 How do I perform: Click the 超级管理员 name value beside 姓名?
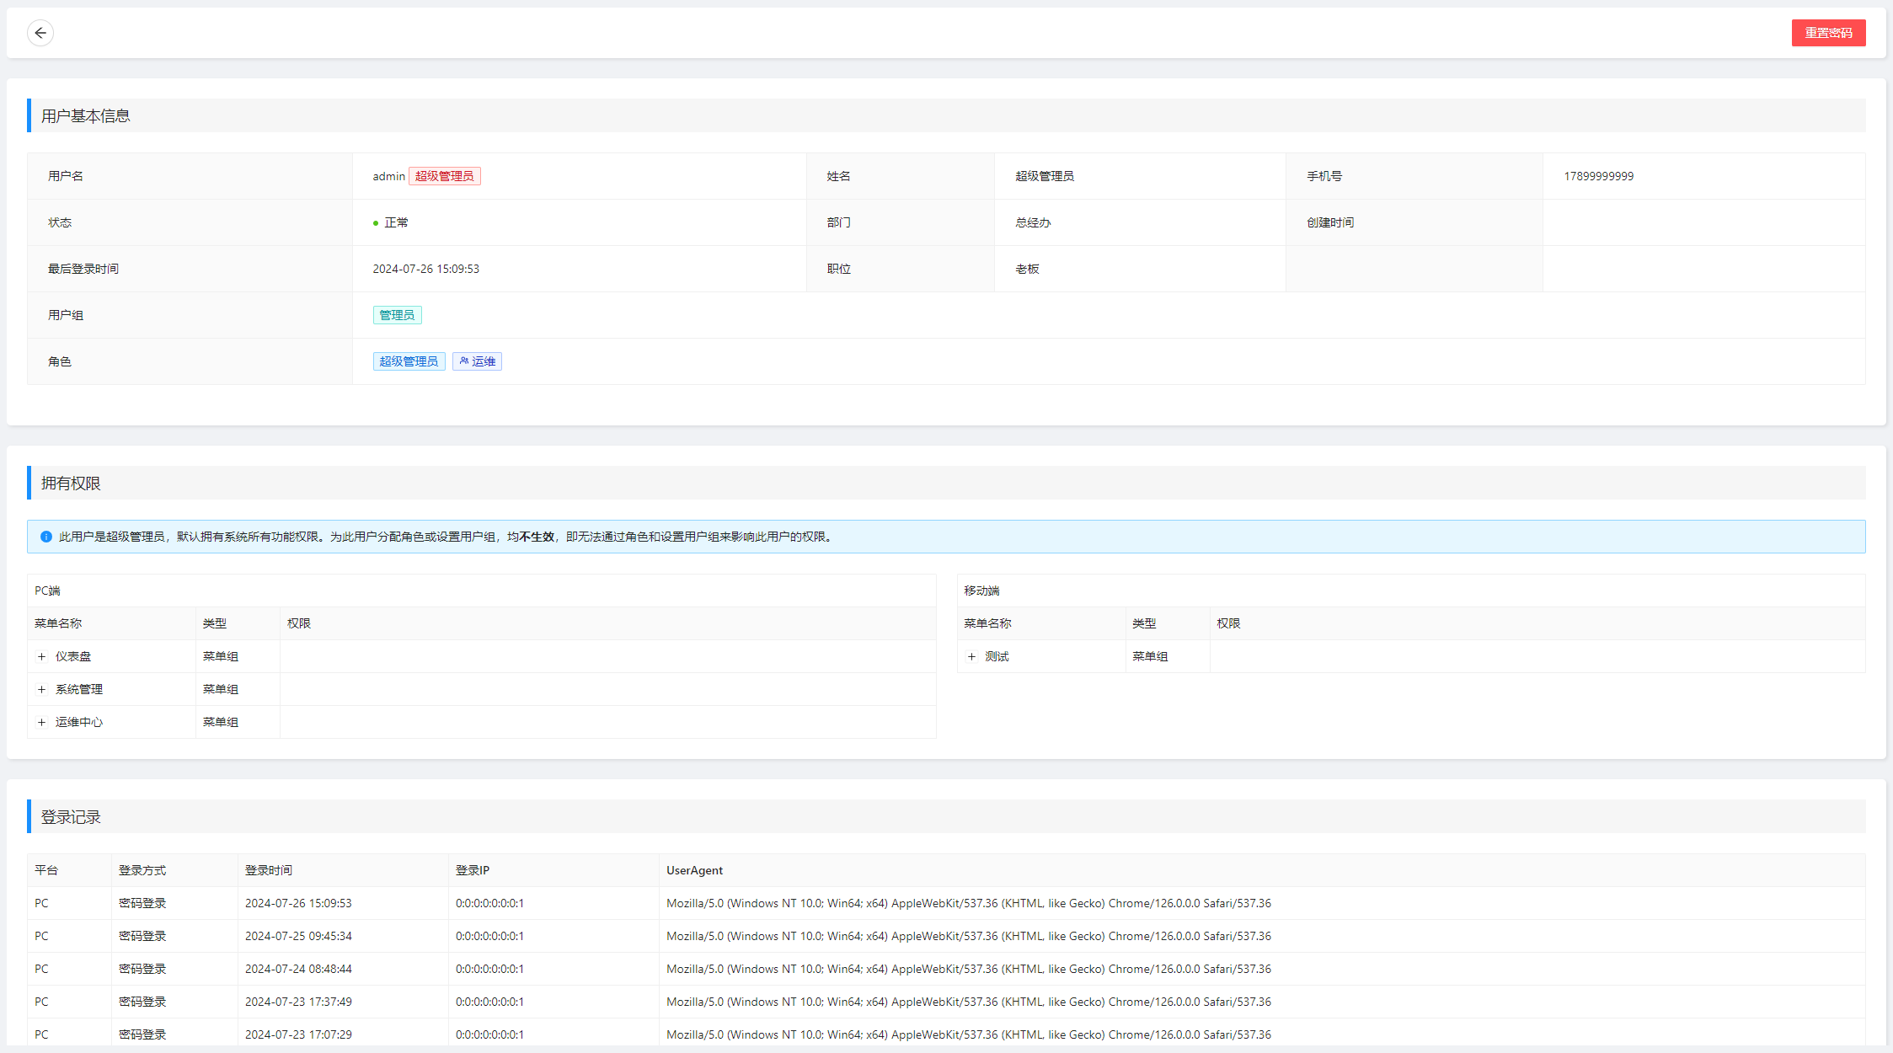coord(1045,176)
